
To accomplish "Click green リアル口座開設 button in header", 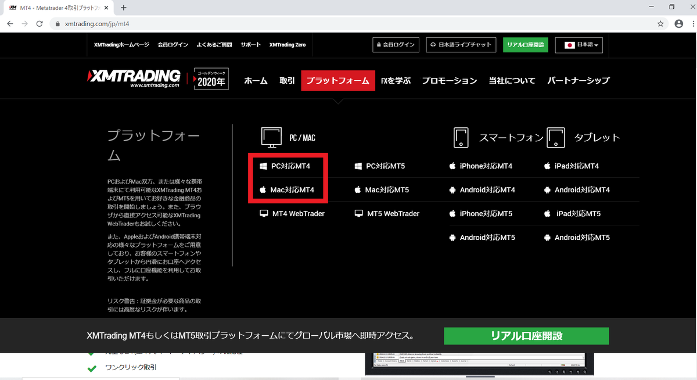I will point(526,45).
